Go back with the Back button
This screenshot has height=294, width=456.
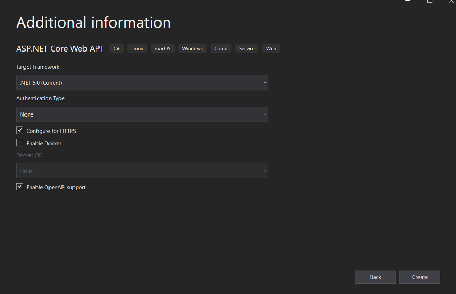(375, 277)
